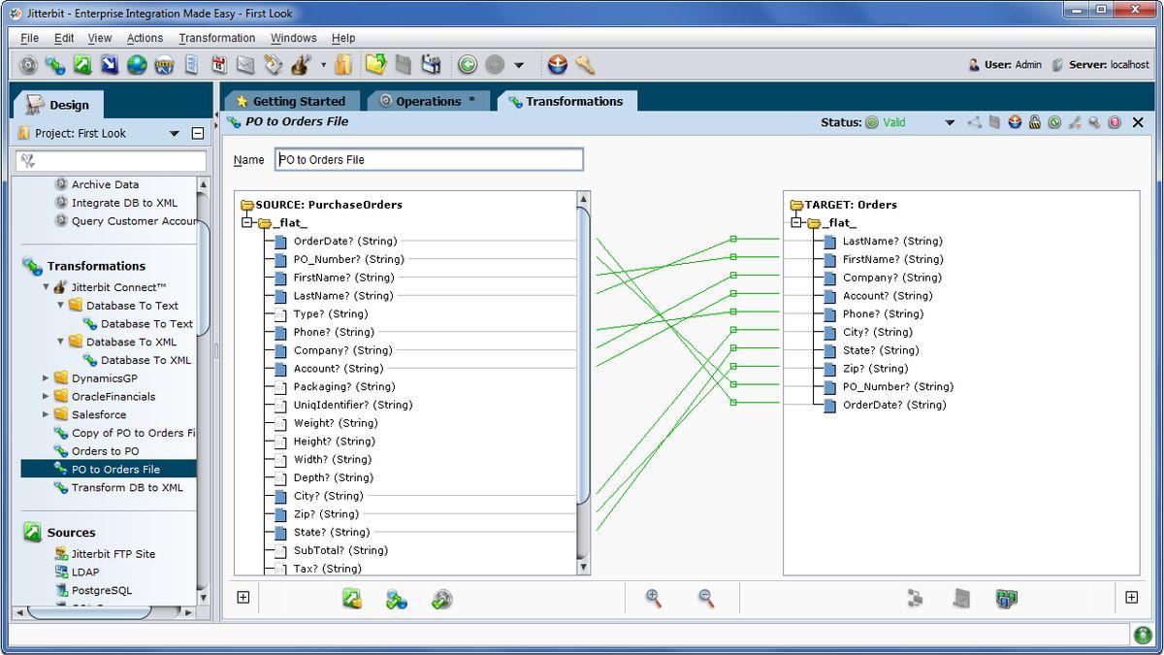1164x655 pixels.
Task: Select the LastName target field
Action: tap(892, 242)
